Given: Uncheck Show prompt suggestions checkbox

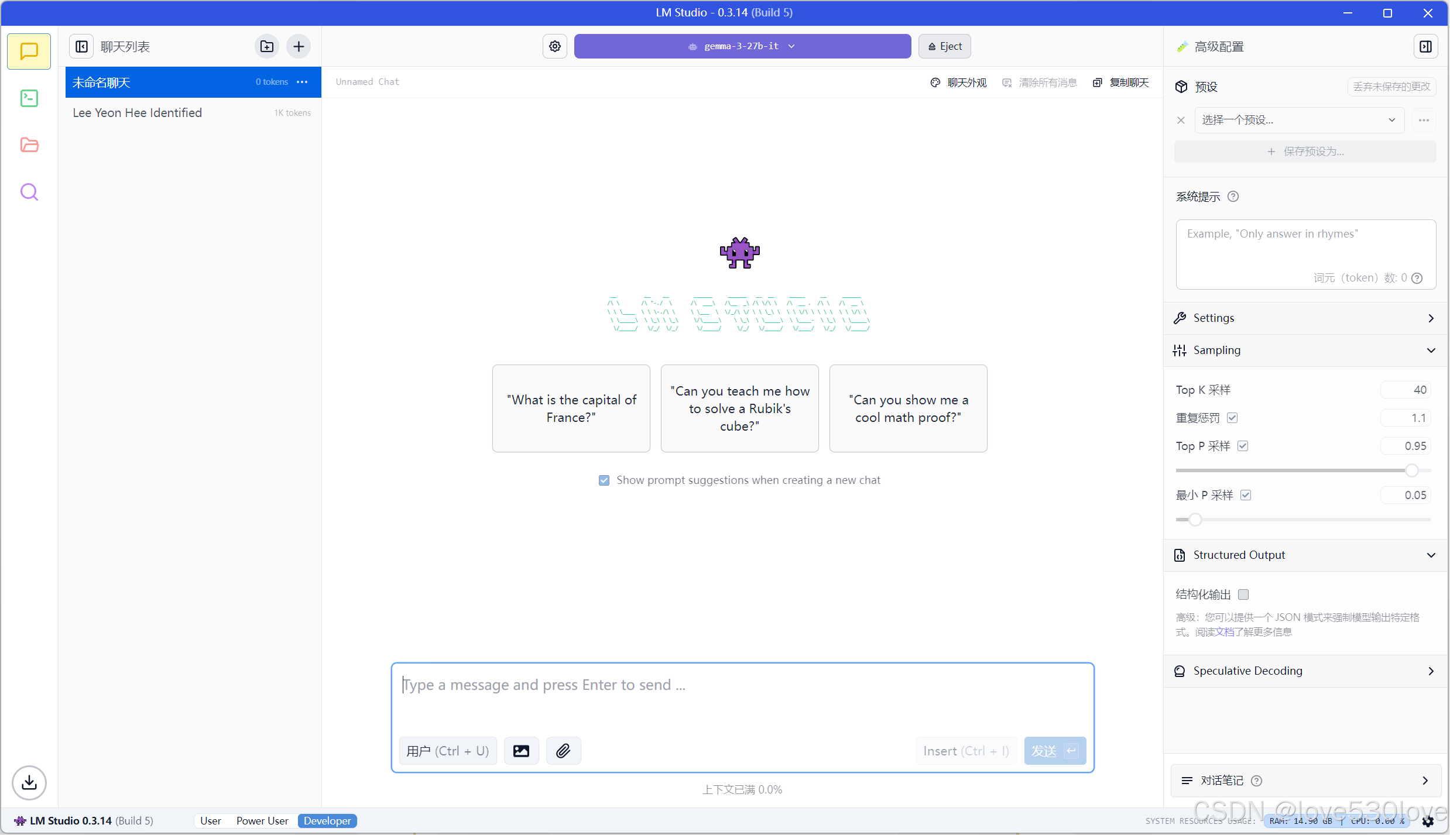Looking at the screenshot, I should [604, 480].
